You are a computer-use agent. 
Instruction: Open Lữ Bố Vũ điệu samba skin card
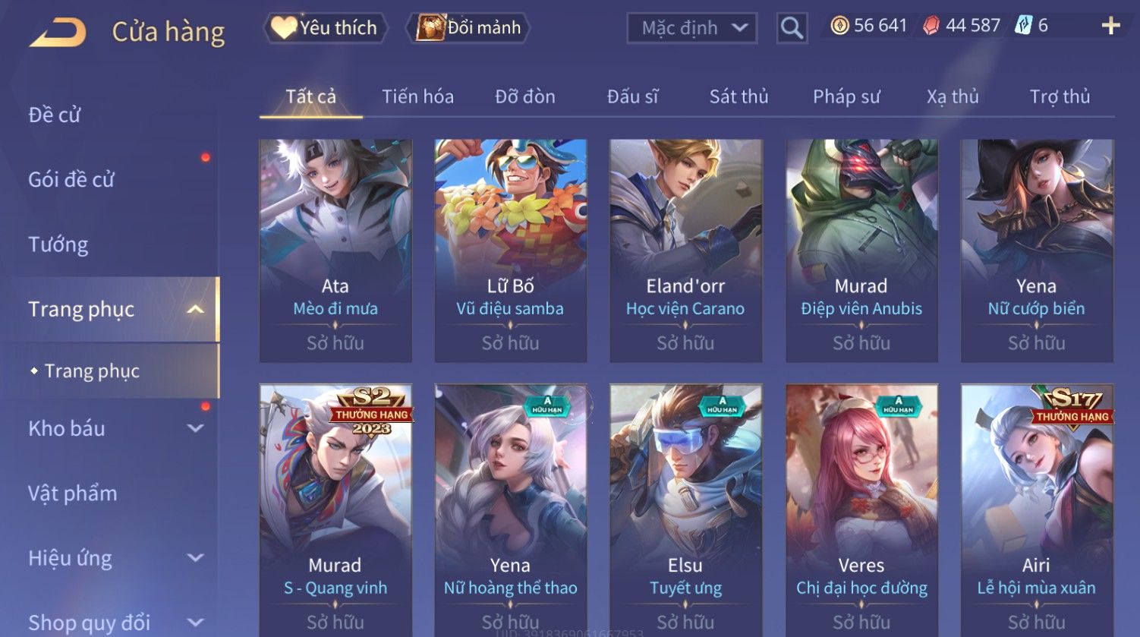(511, 251)
